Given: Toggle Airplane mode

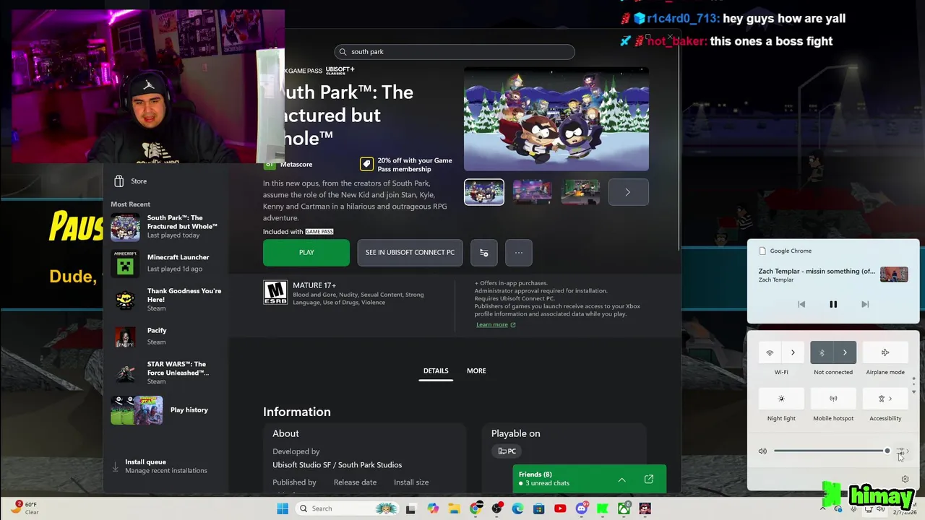Looking at the screenshot, I should click(x=885, y=352).
